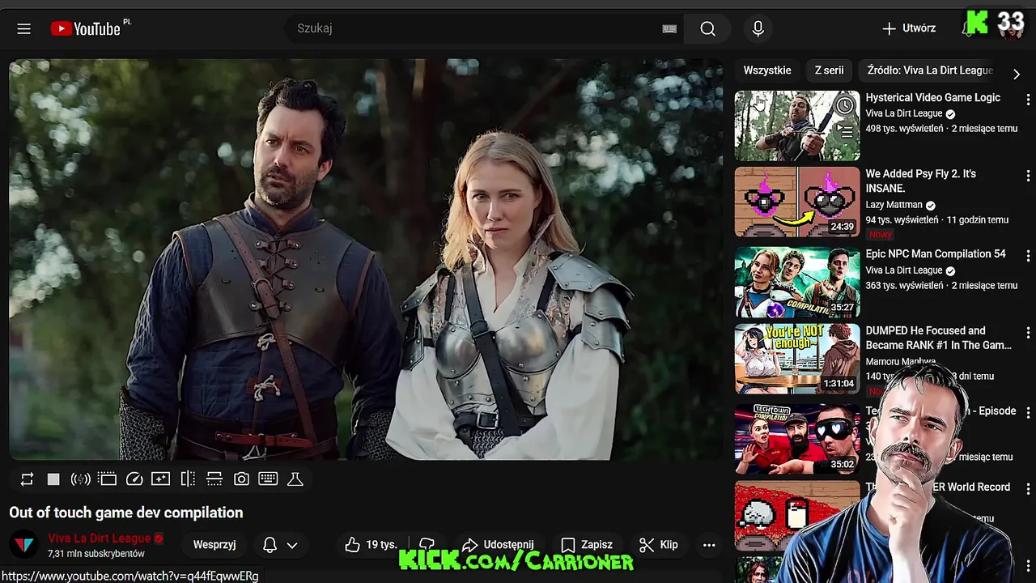Click the flask custom script icon

click(295, 479)
